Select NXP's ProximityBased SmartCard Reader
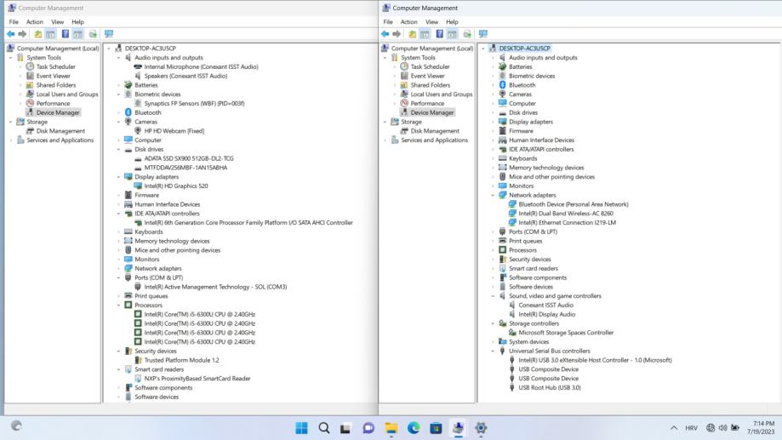Viewport: 782px width, 440px height. click(197, 379)
